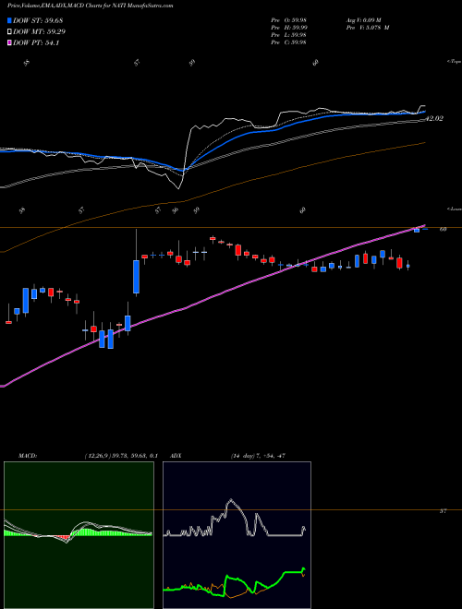Click the 'Avg V: 0.69 M' volume text

pyautogui.click(x=365, y=20)
